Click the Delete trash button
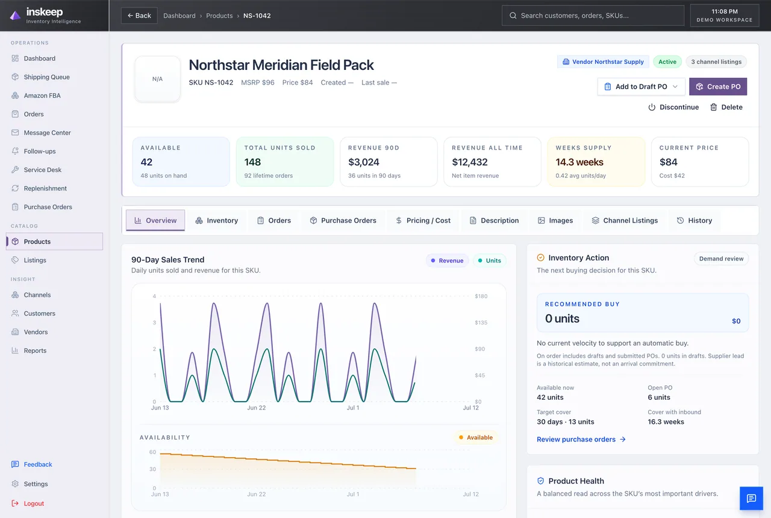 (x=726, y=107)
